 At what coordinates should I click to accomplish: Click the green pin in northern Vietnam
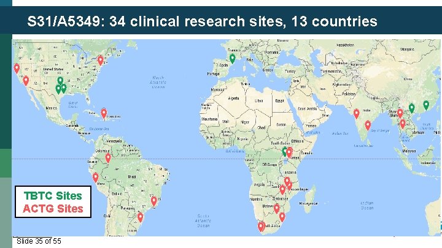[x=412, y=108]
